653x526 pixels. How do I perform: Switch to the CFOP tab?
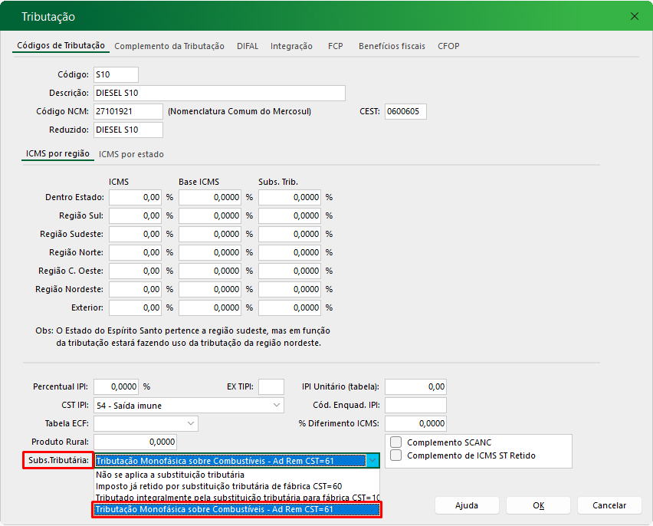(448, 46)
